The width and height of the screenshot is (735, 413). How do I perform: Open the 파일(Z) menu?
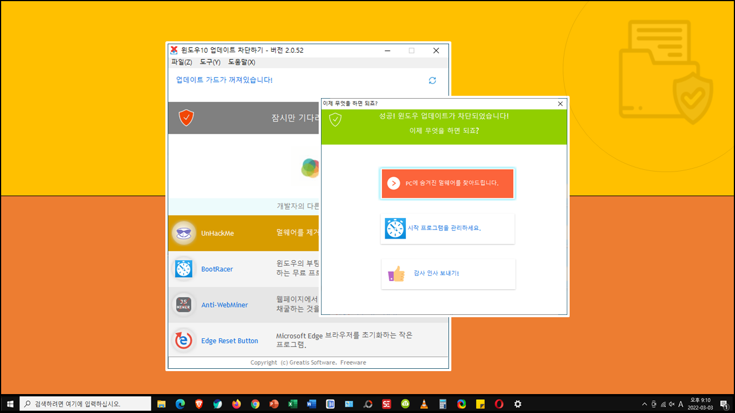click(x=181, y=62)
